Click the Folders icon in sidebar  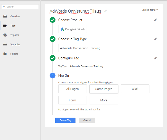coord(5,54)
